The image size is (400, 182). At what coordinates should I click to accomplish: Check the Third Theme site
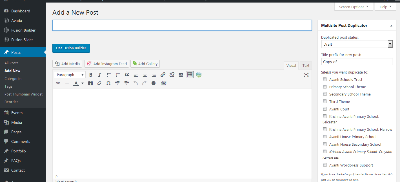point(325,101)
